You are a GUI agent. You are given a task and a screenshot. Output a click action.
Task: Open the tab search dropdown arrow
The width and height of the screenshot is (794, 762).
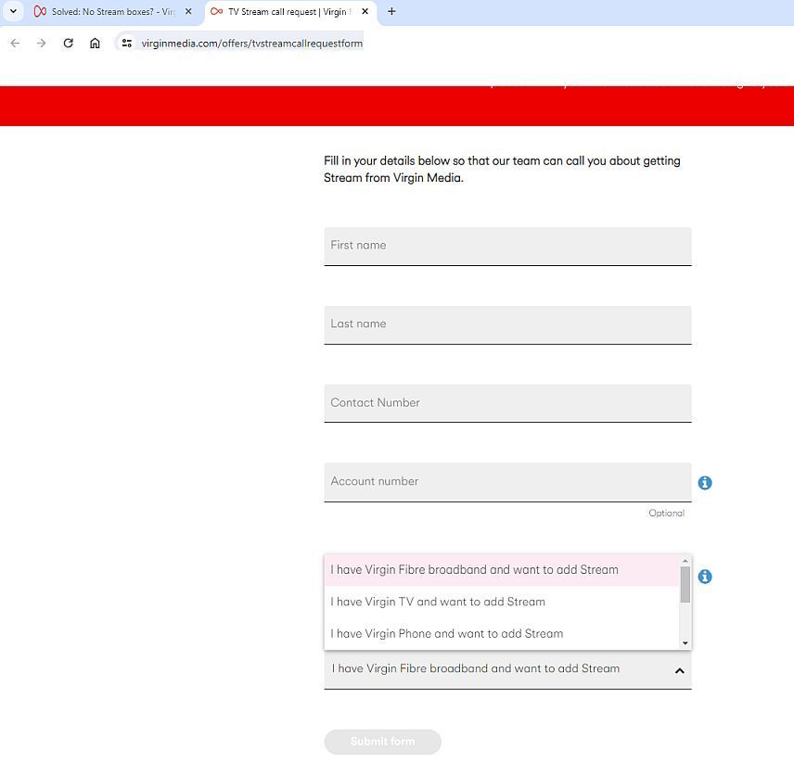[14, 11]
